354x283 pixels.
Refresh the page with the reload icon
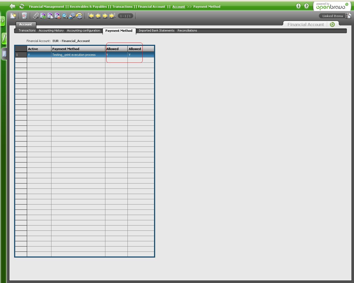tap(22, 6)
